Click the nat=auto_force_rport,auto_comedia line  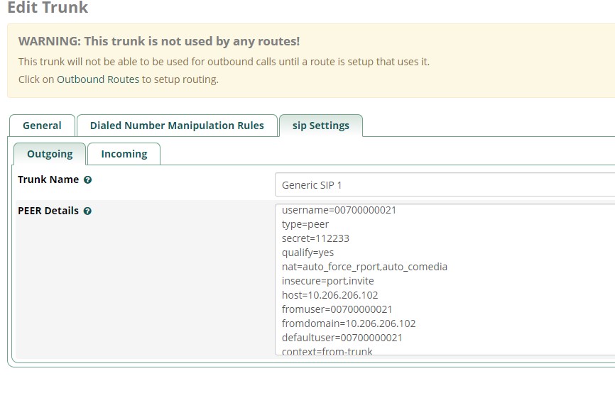click(x=364, y=267)
